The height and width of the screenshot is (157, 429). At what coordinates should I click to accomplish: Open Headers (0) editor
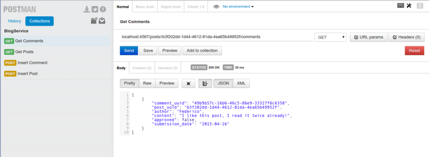click(406, 37)
